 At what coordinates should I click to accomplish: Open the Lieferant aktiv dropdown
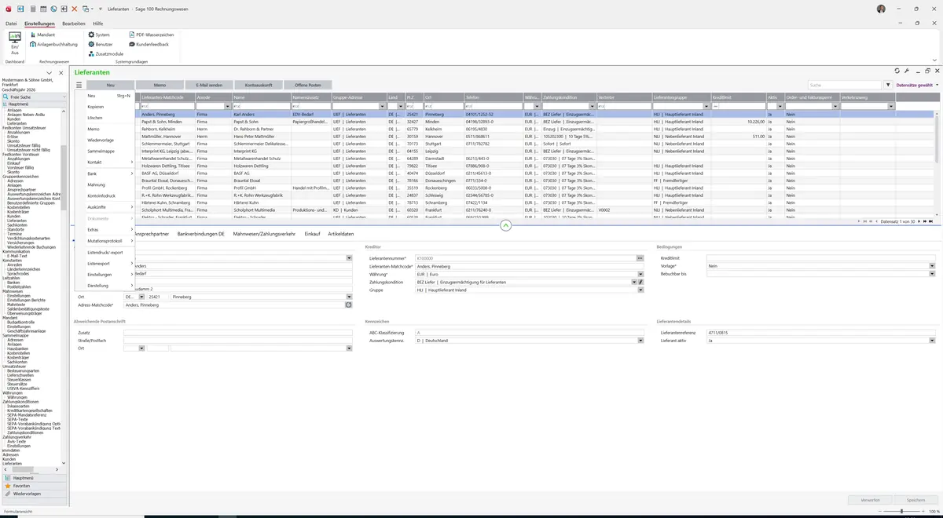pyautogui.click(x=932, y=341)
